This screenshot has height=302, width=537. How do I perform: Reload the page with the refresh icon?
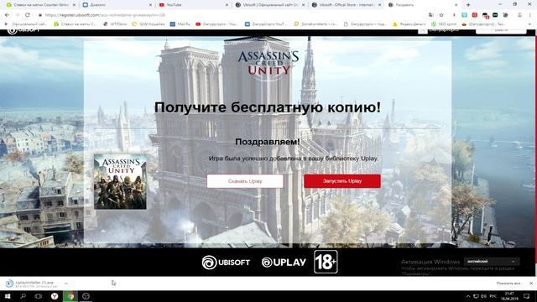pyautogui.click(x=28, y=15)
